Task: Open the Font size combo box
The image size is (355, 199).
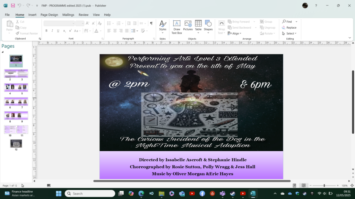Action: [x=80, y=23]
